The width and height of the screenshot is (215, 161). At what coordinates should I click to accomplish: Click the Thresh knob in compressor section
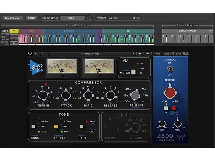pos(43,96)
